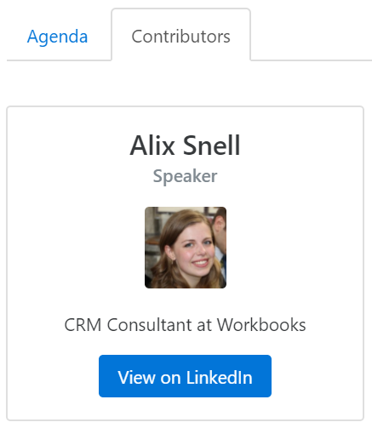Click the CRM Consultant at Workbooks text
The height and width of the screenshot is (428, 372).
[185, 325]
